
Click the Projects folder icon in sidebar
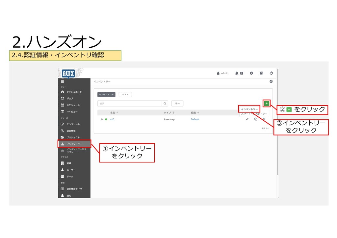pos(62,137)
